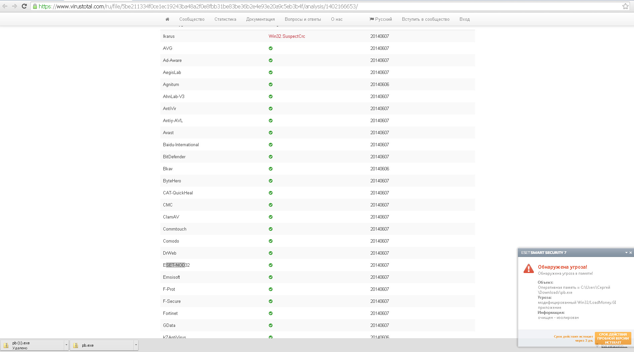Bookmark this page with the star icon

[x=625, y=6]
